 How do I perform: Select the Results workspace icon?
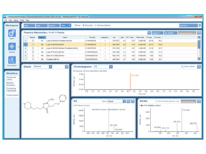(x=12, y=47)
